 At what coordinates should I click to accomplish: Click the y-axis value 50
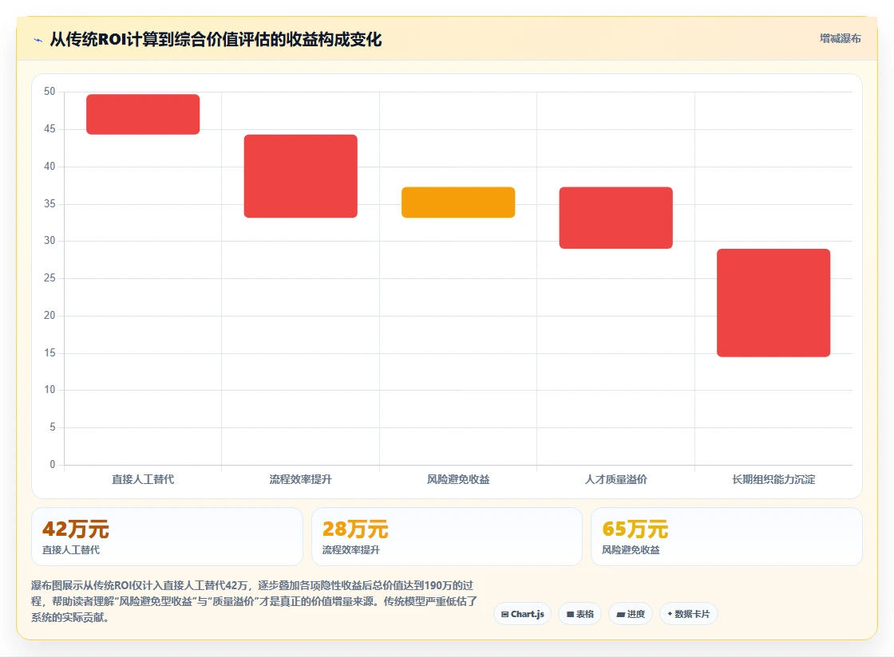pyautogui.click(x=49, y=92)
